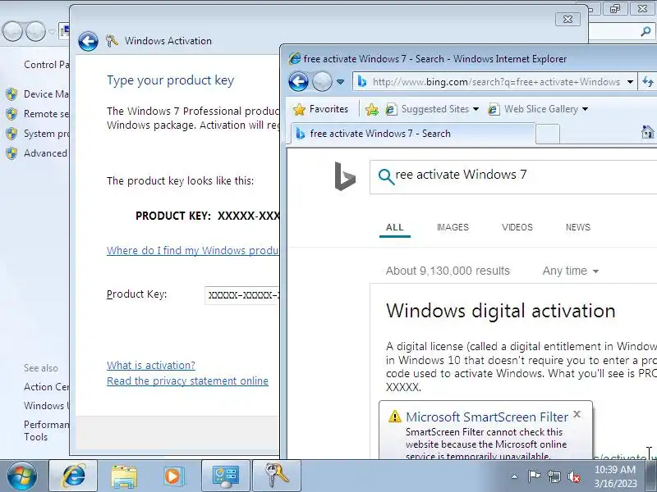Image resolution: width=657 pixels, height=492 pixels.
Task: Open Windows Explorer from taskbar
Action: tap(124, 476)
